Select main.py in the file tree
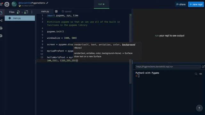The height and width of the screenshot is (115, 205). pos(20,18)
